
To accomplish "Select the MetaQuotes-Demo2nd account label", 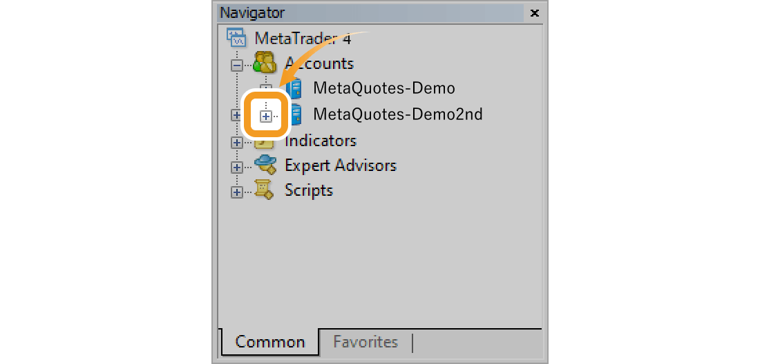I will [x=397, y=114].
